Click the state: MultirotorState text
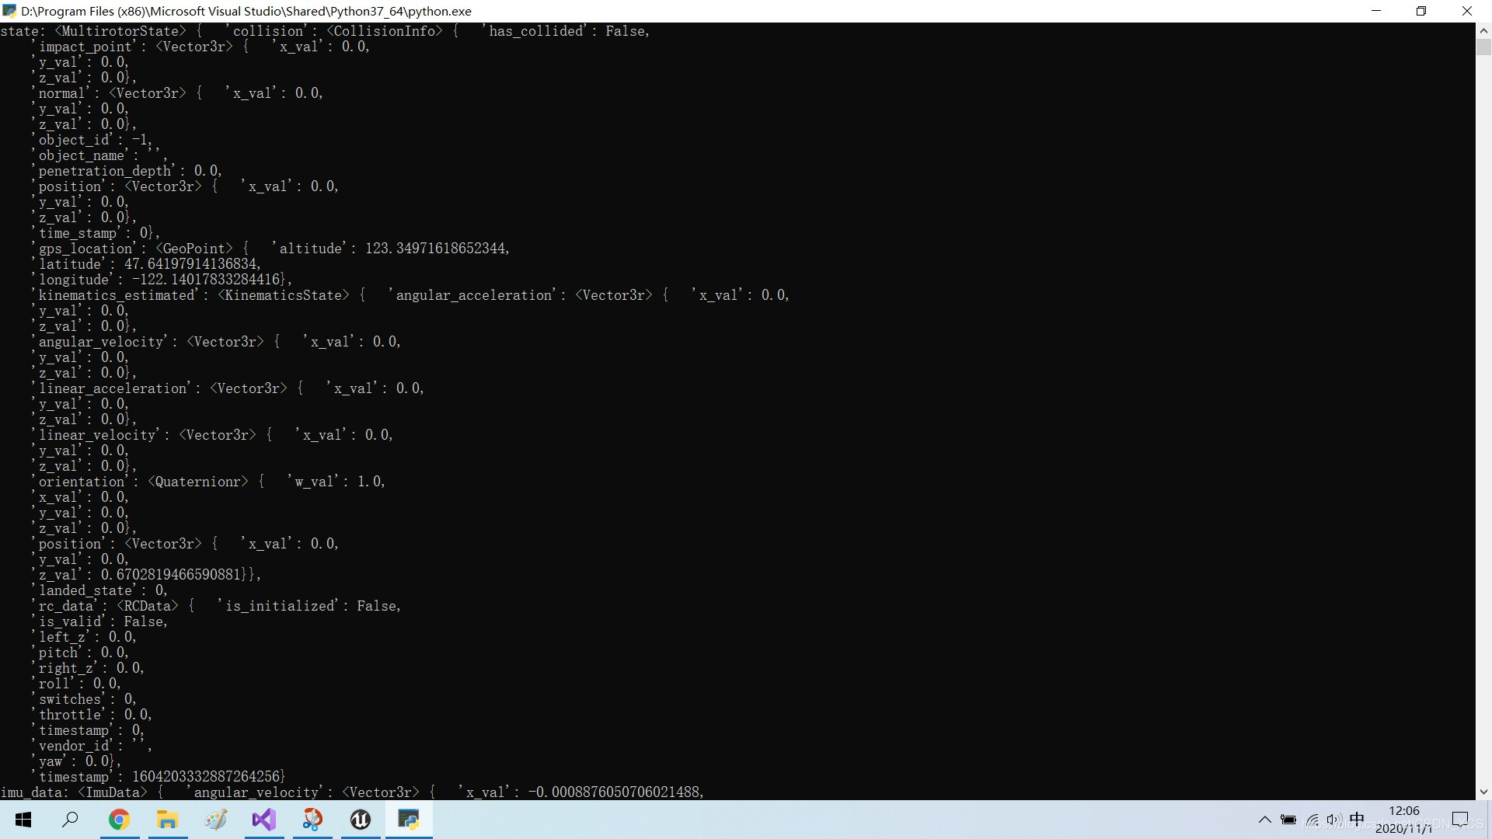The image size is (1492, 839). tap(93, 31)
